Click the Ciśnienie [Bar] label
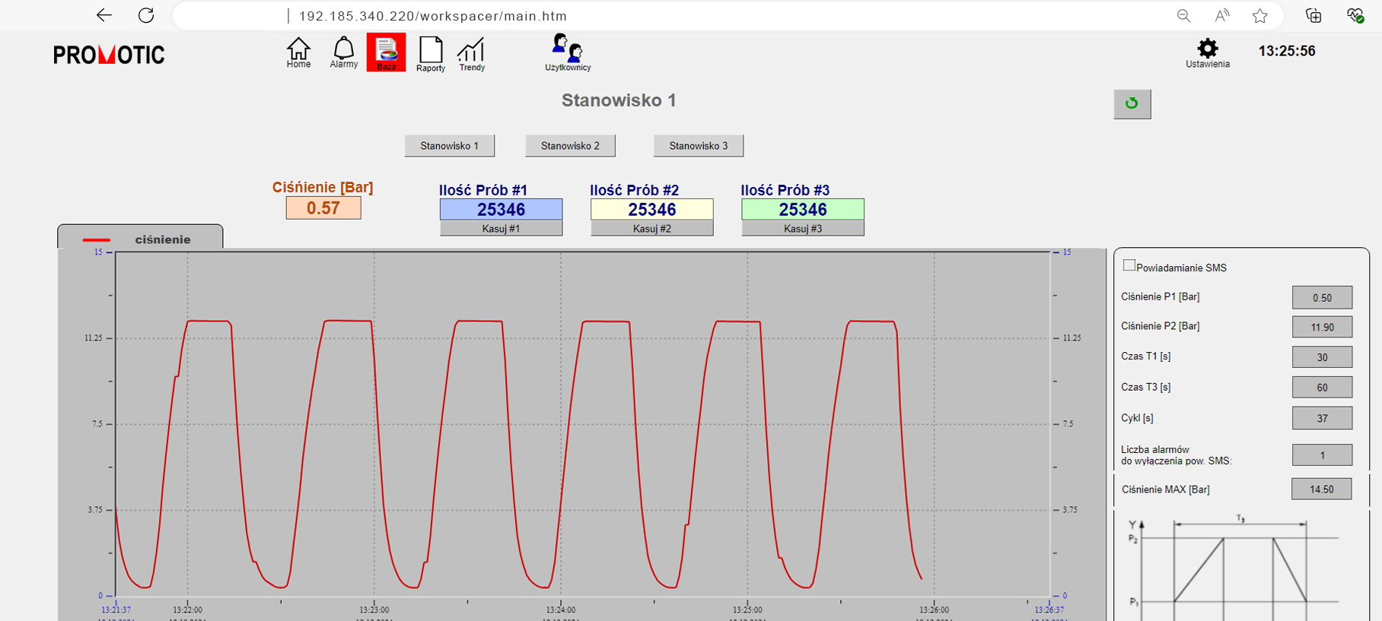 click(323, 187)
